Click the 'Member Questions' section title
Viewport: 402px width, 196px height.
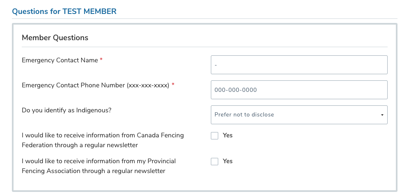click(55, 38)
